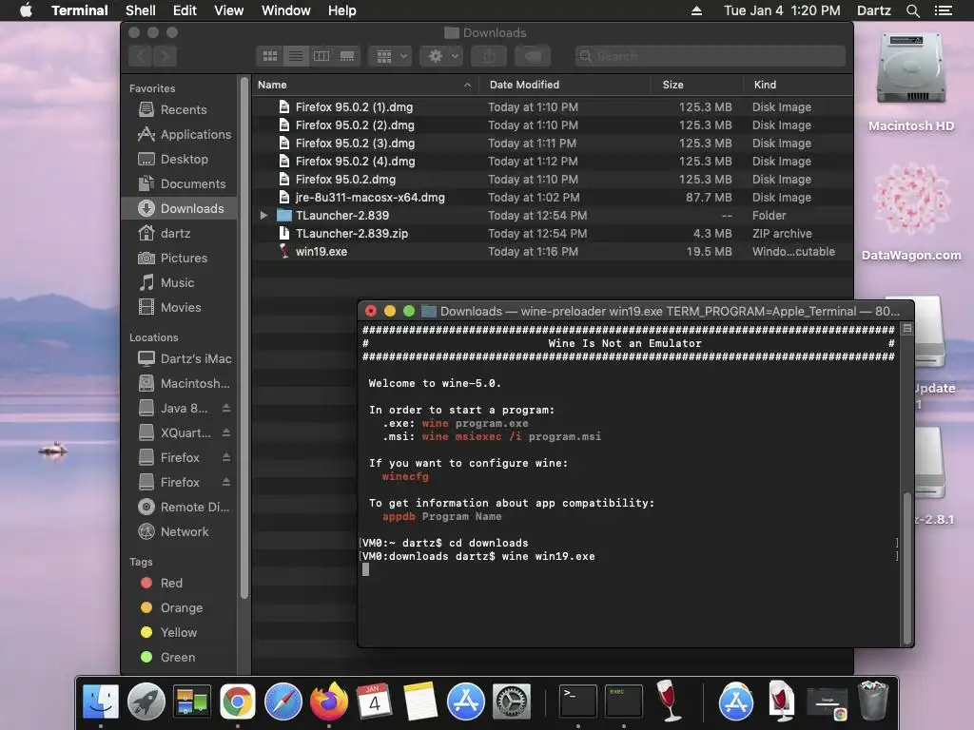Switch Finder to gallery view
974x730 pixels.
347,56
